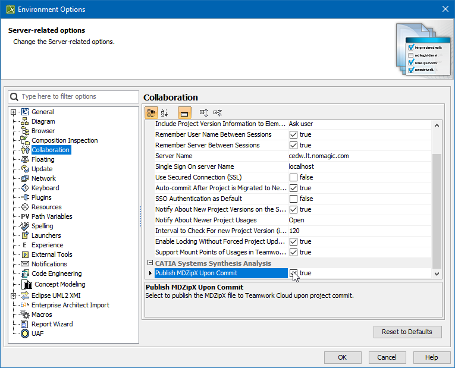This screenshot has width=455, height=368.
Task: Click the UAF icon in options tree
Action: coord(26,334)
